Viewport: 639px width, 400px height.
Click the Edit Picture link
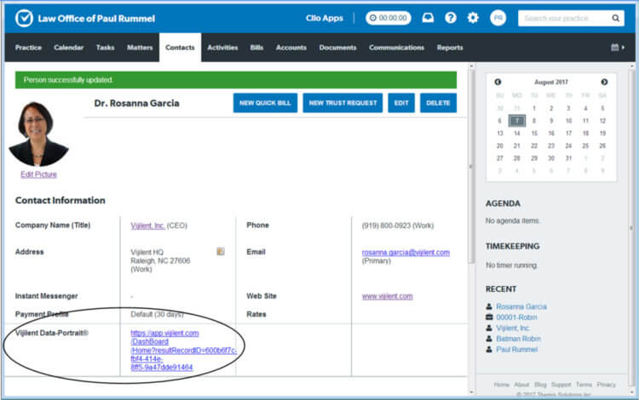(x=38, y=174)
